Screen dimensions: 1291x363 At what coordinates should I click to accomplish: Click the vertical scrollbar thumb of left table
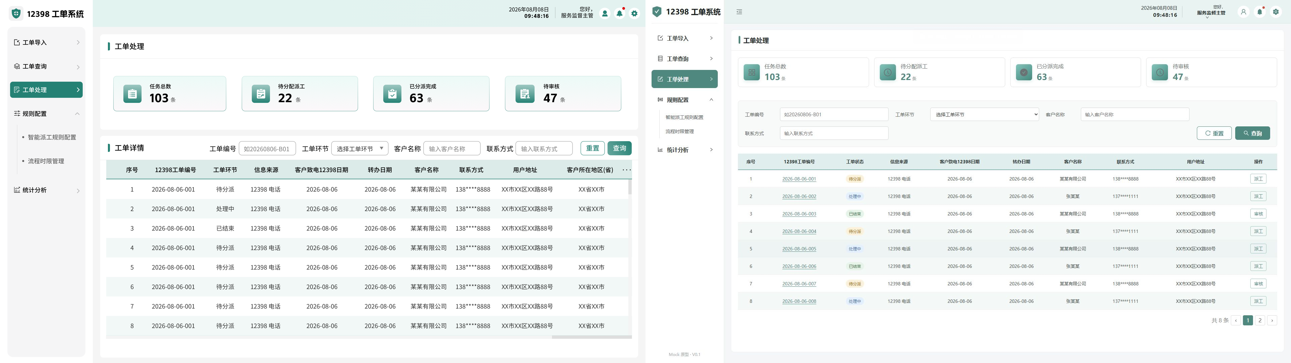tap(630, 187)
